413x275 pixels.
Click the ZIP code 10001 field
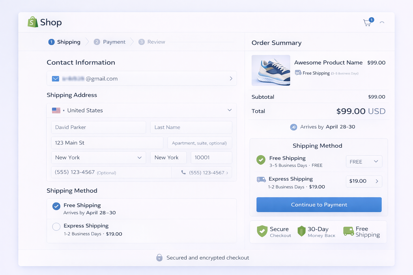click(211, 158)
